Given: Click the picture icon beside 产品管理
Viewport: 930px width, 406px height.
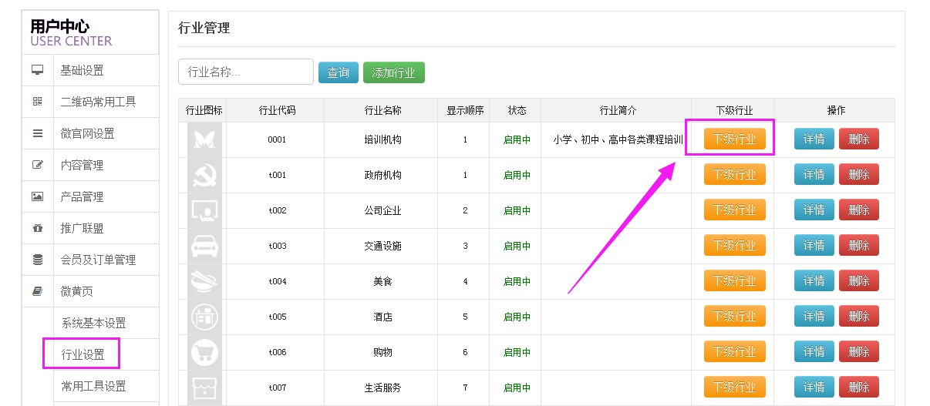Looking at the screenshot, I should pos(37,196).
